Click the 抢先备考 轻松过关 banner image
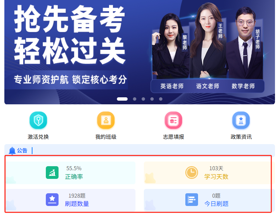The width and height of the screenshot is (279, 215). click(140, 52)
